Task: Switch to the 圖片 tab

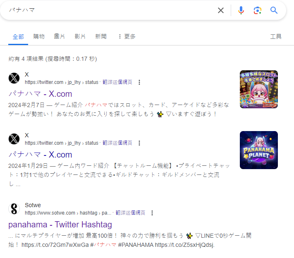Action: (60, 36)
